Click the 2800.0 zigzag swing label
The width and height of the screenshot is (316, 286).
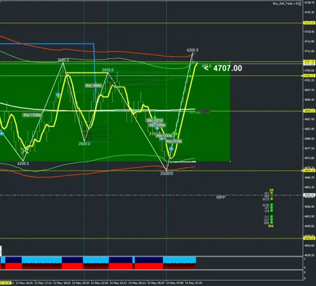click(x=84, y=144)
